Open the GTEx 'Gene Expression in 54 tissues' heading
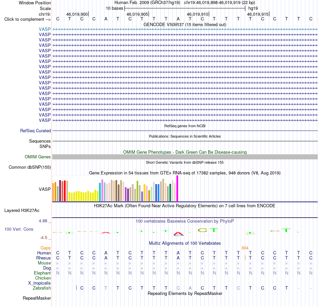The width and height of the screenshot is (318, 306). click(185, 173)
